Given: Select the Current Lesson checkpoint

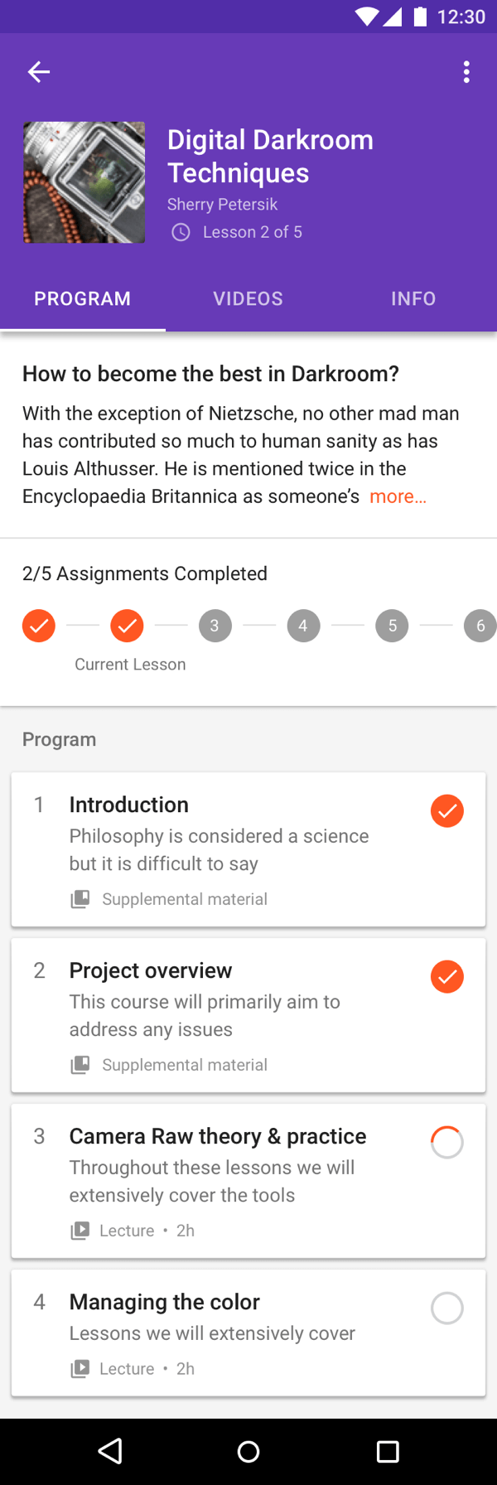Looking at the screenshot, I should [x=127, y=626].
